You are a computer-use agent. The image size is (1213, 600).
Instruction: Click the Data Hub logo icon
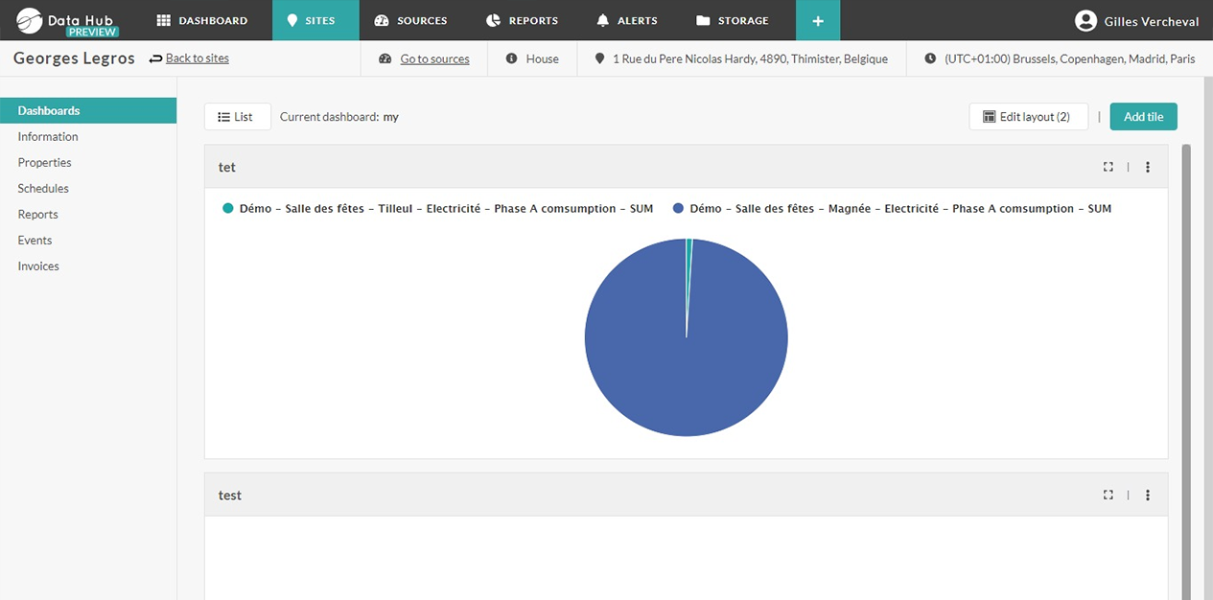(29, 20)
